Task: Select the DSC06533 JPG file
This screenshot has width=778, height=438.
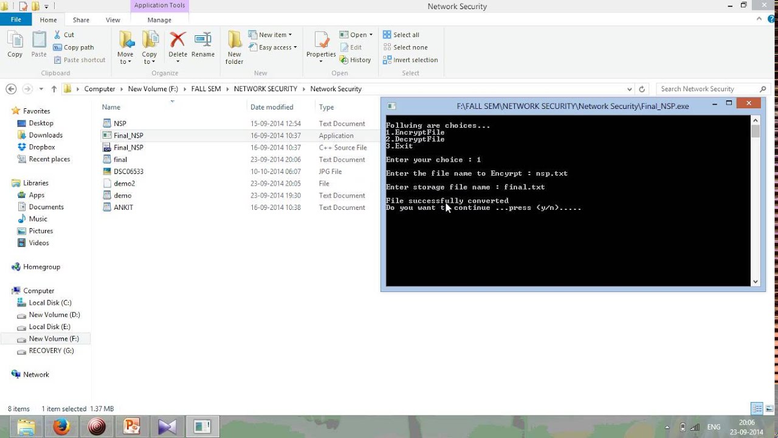Action: 128,172
